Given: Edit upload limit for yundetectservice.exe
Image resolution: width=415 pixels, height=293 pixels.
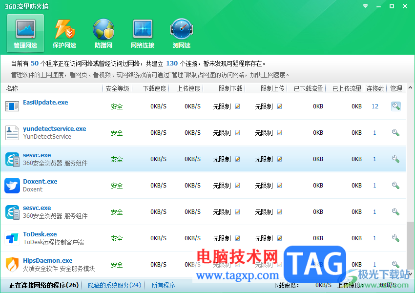Looking at the screenshot, I should click(279, 133).
